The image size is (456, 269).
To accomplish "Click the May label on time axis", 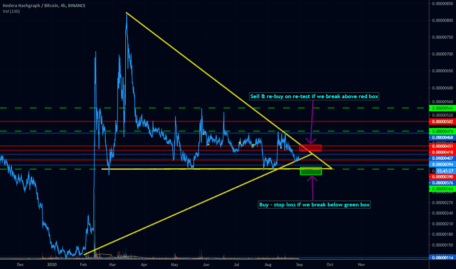I will [175, 265].
